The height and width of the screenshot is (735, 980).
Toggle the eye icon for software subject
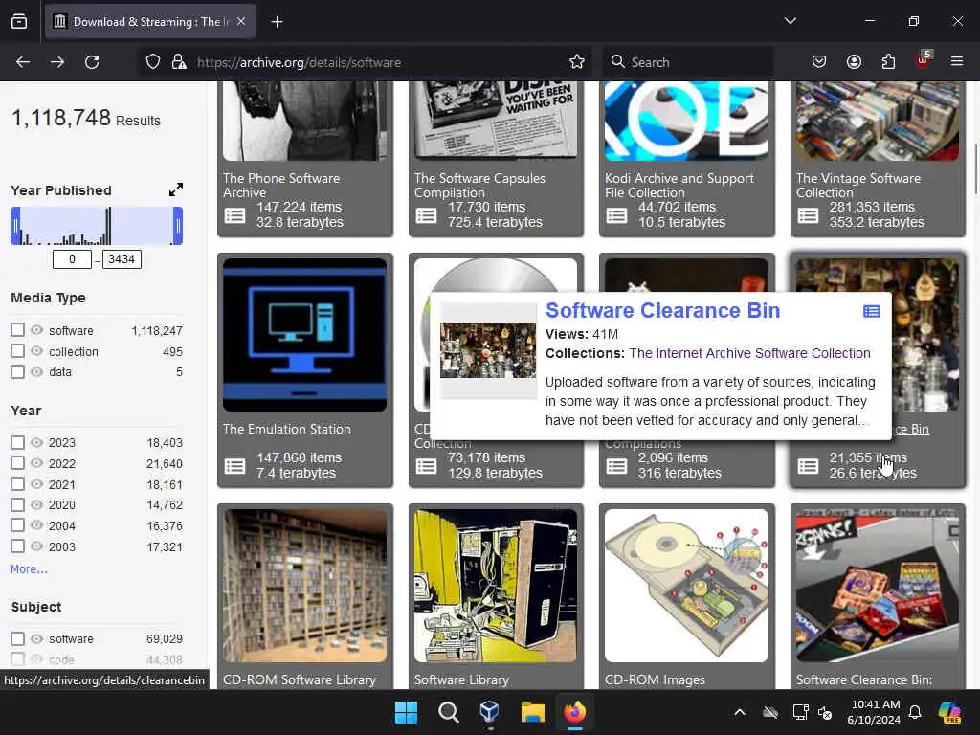(x=37, y=638)
